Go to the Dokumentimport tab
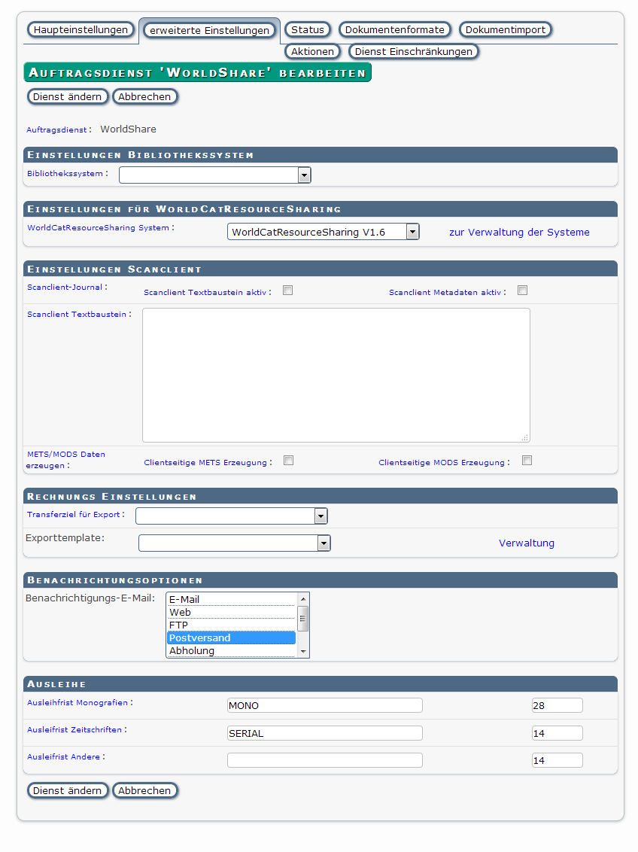 (506, 30)
